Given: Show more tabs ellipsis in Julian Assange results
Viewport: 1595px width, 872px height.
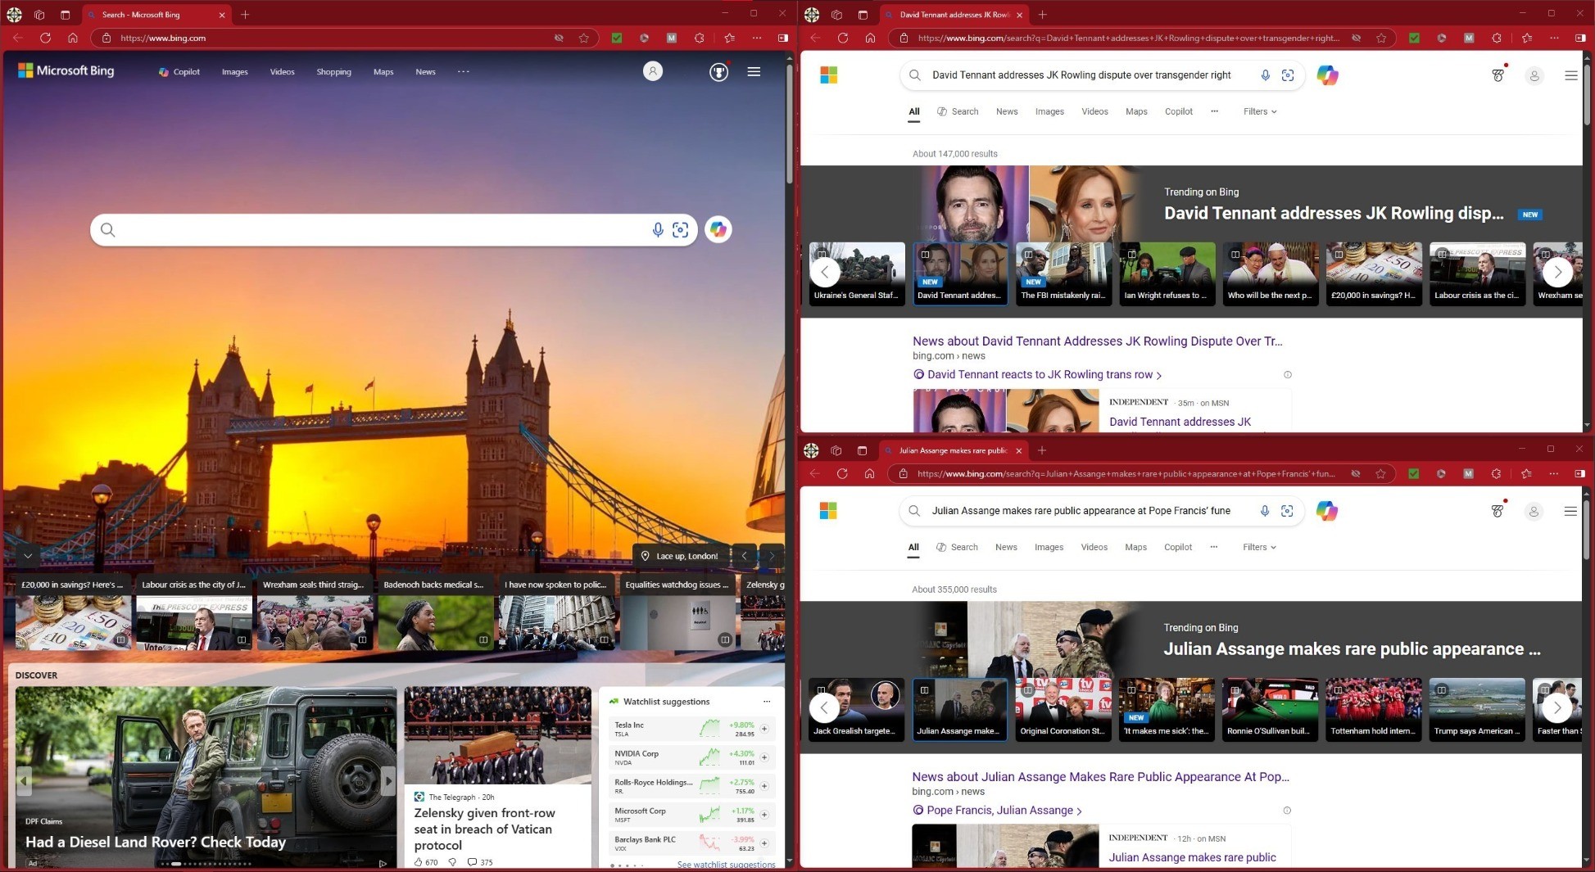Looking at the screenshot, I should click(1213, 547).
